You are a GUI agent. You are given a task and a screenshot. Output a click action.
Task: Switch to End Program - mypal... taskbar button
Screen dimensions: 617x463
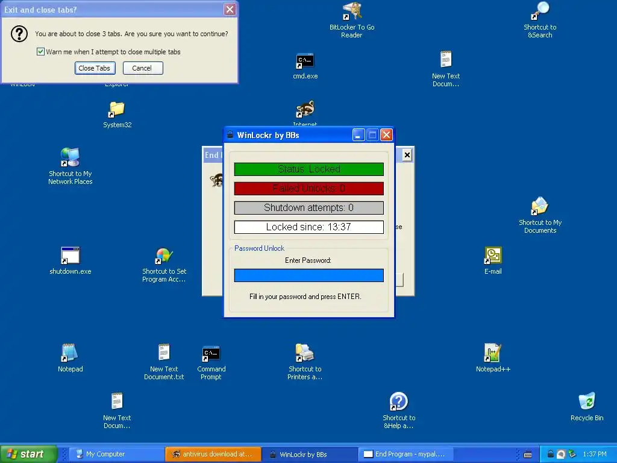[406, 455]
